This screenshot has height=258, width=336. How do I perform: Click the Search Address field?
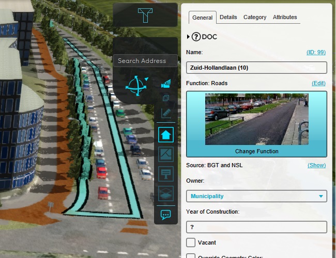145,61
